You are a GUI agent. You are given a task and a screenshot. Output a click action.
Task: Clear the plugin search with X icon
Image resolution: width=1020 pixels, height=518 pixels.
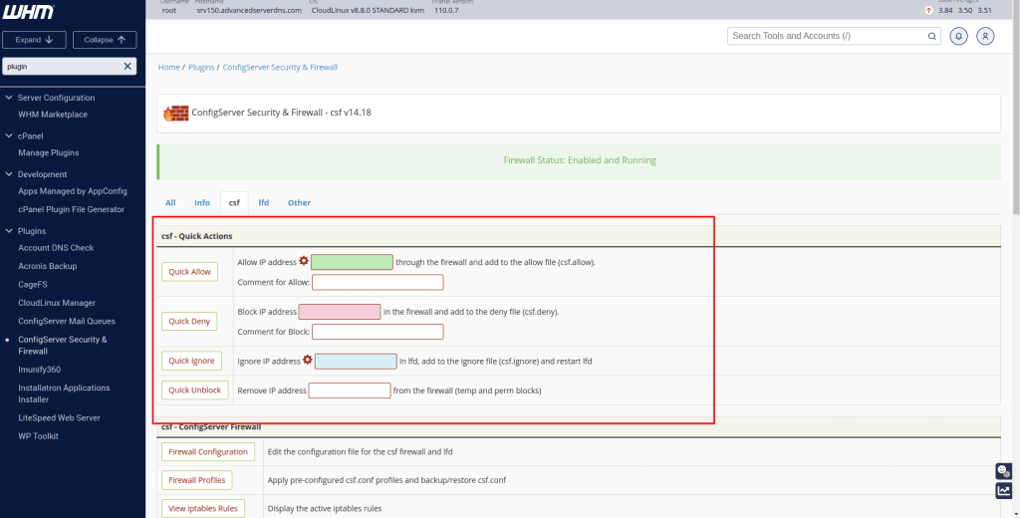pos(127,67)
